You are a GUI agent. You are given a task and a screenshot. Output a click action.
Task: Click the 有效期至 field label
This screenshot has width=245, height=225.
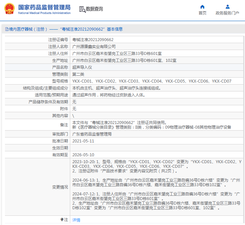point(60,155)
